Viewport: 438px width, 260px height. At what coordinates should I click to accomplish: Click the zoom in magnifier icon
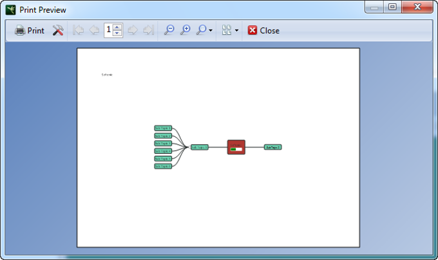[x=185, y=30]
